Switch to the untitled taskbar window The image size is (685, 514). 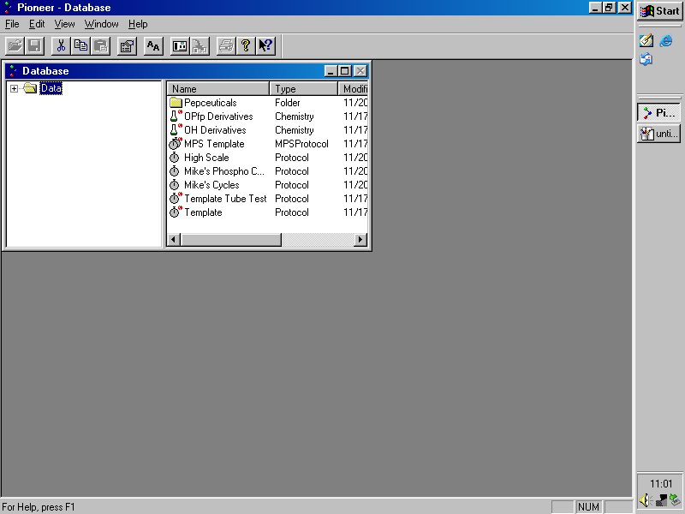(x=658, y=134)
